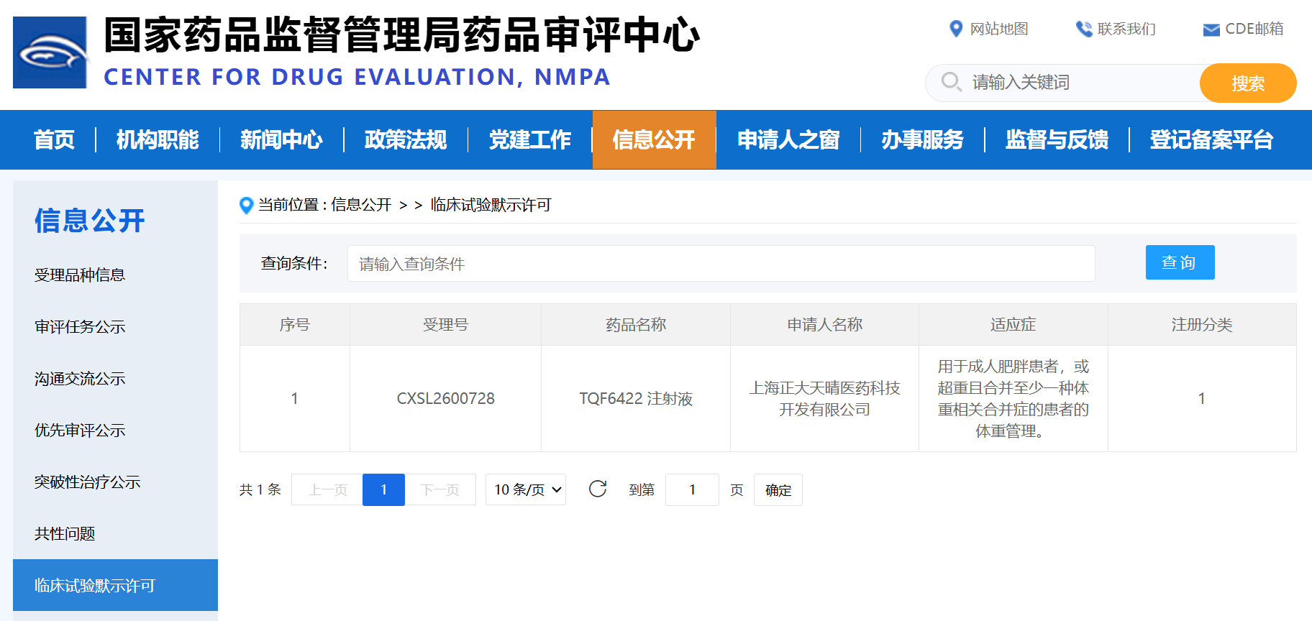Screen dimensions: 1312x621
Task: Click acceptance number CXSL2600728
Action: click(446, 399)
